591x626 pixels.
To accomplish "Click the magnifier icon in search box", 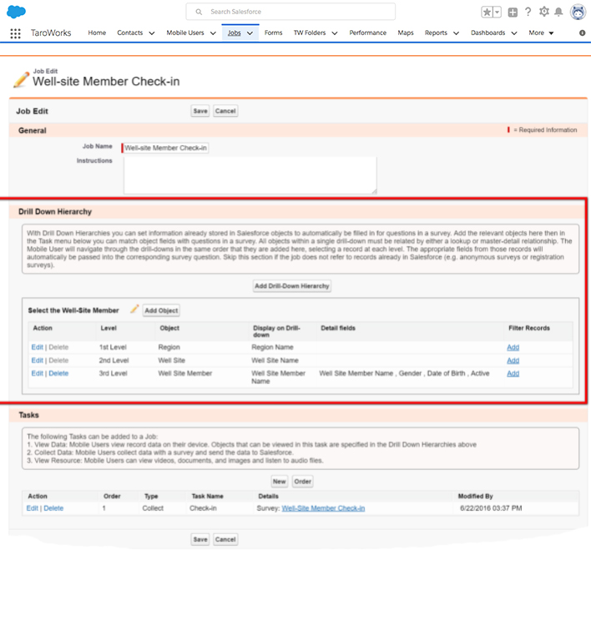I will 199,12.
